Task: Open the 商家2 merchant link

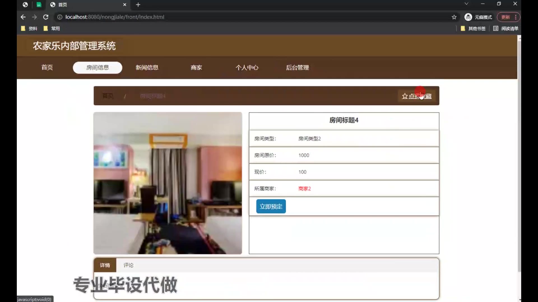Action: pos(304,189)
